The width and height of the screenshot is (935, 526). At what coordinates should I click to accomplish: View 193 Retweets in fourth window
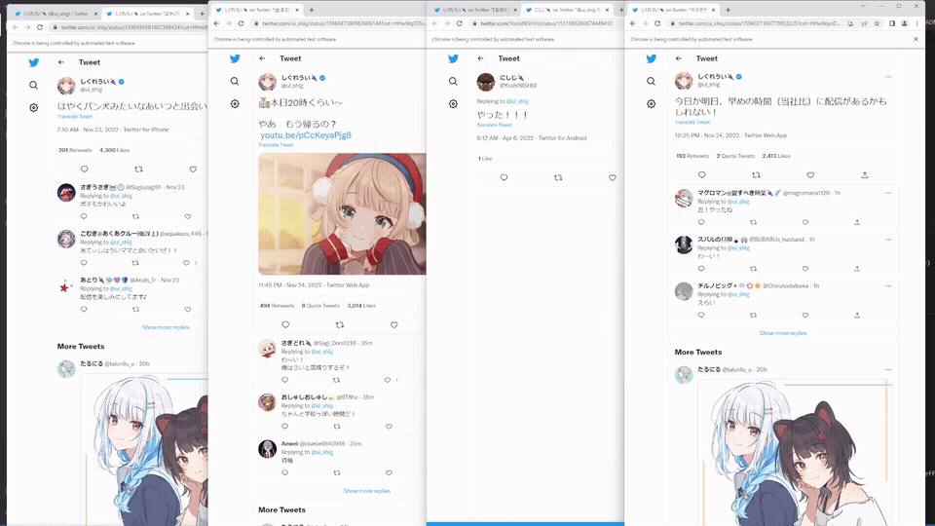[x=692, y=156]
